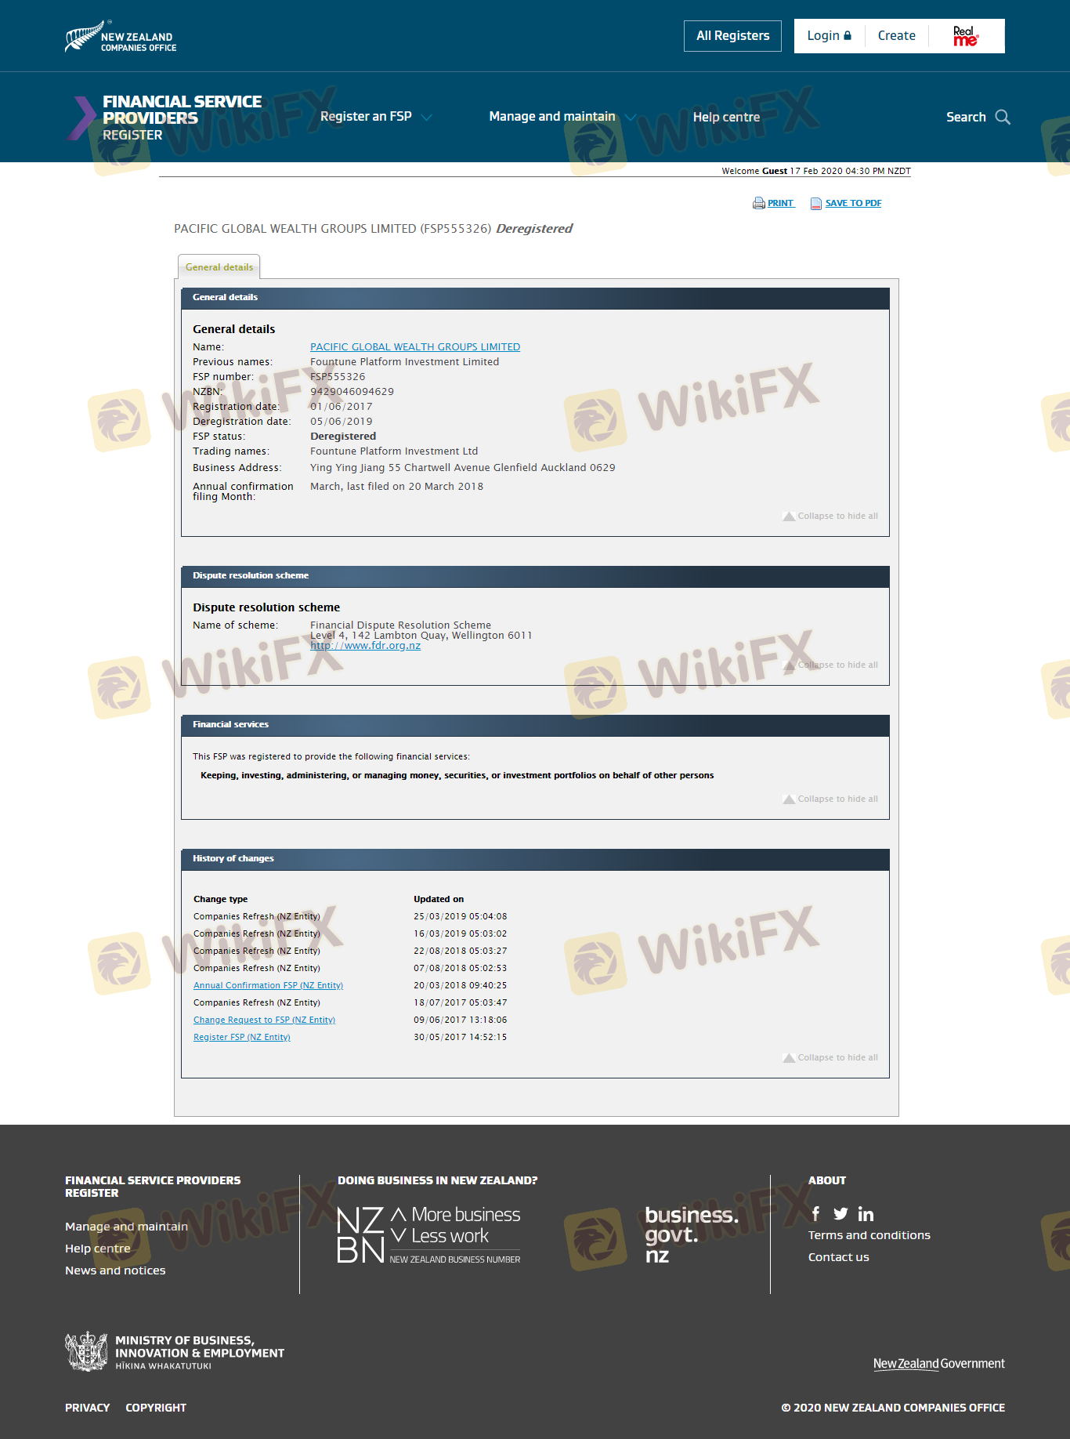Click the Login button
The width and height of the screenshot is (1070, 1439).
coord(829,36)
